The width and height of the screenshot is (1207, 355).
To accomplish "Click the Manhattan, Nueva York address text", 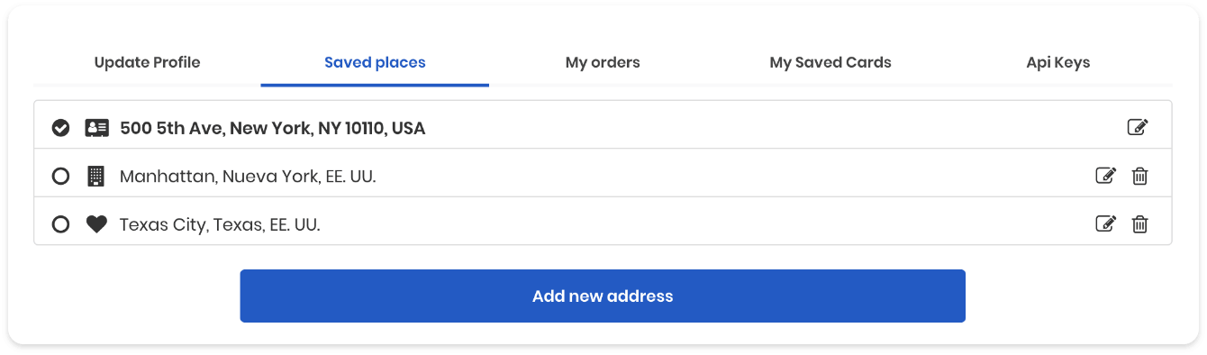I will coord(248,177).
